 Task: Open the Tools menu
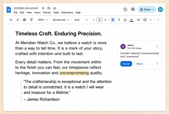pyautogui.click(x=56, y=12)
